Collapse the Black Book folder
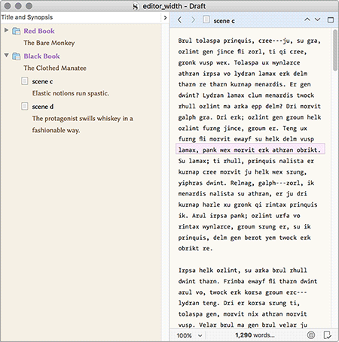Screen dimensions: 339x342 pos(7,55)
